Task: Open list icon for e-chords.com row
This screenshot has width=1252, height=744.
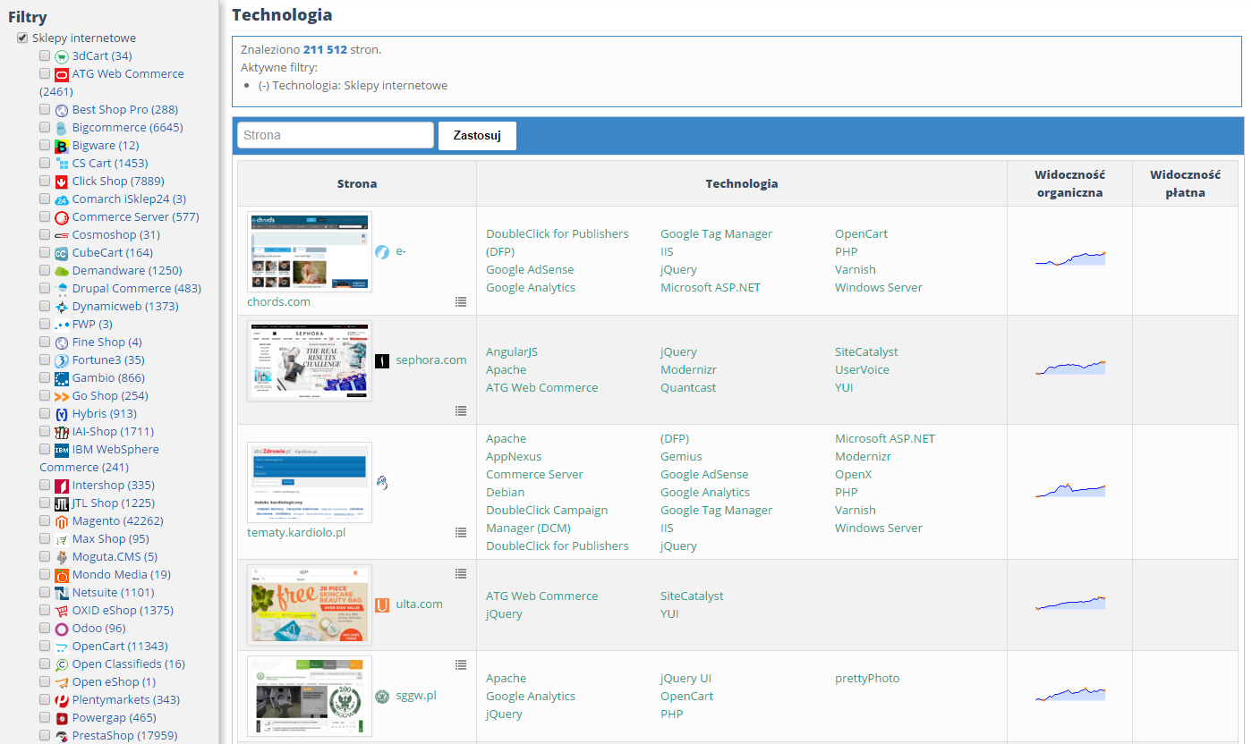Action: pos(461,302)
